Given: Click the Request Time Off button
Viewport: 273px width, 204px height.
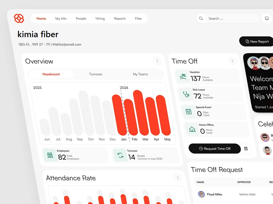Looking at the screenshot, I should tap(215, 149).
